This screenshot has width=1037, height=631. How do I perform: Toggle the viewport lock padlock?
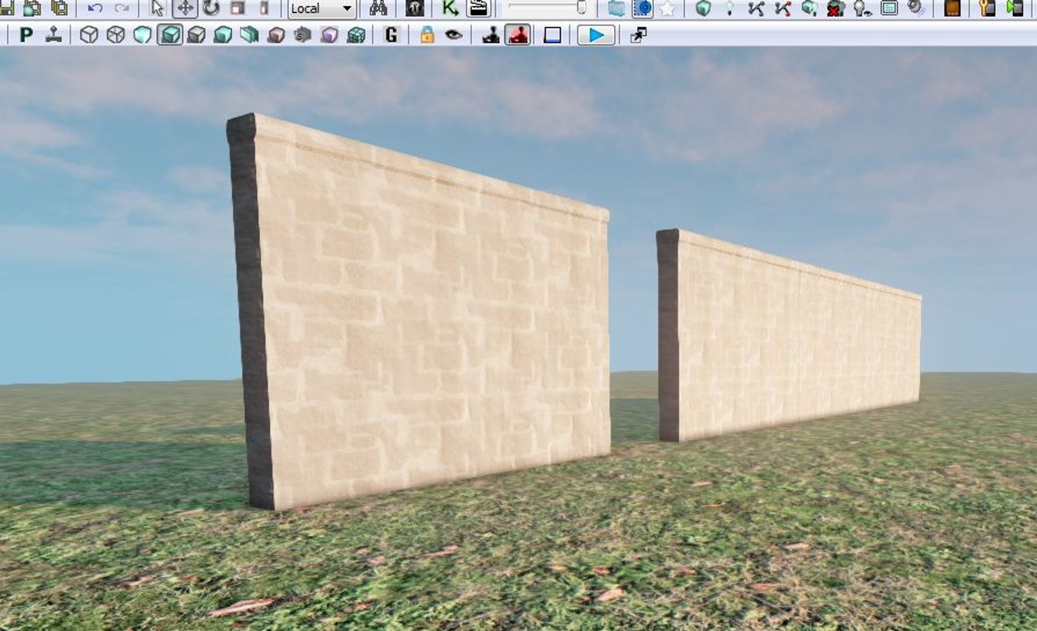tap(427, 35)
